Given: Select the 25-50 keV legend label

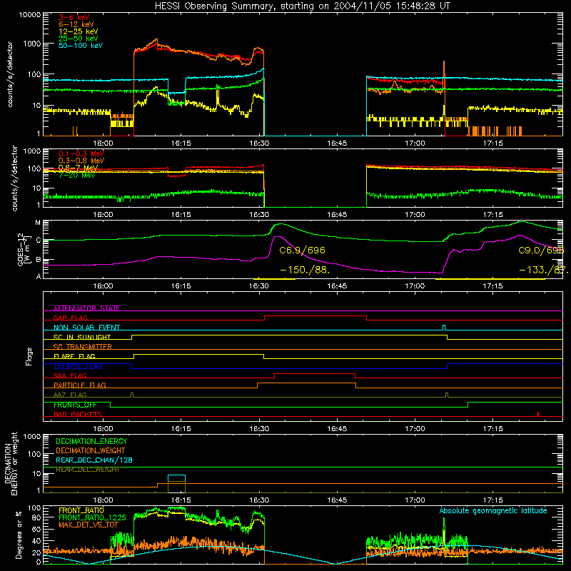Looking at the screenshot, I should [x=79, y=39].
